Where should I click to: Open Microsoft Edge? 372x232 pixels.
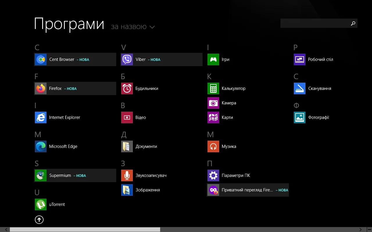tap(41, 146)
